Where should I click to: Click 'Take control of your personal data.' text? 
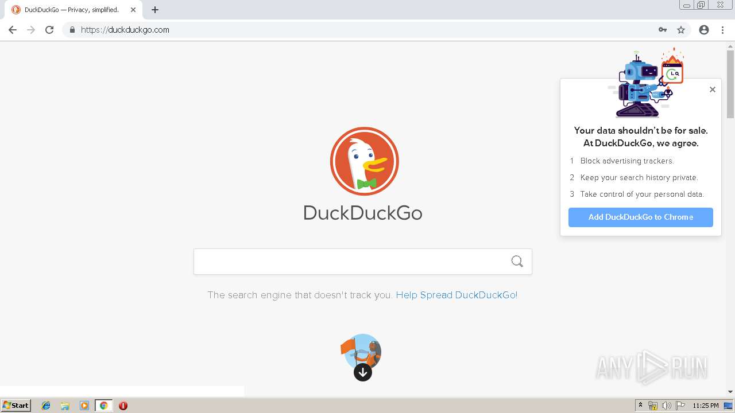642,194
